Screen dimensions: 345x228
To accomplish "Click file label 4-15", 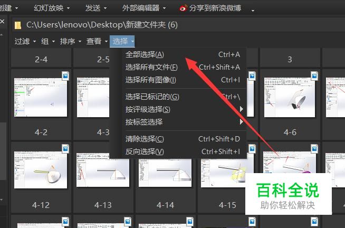I will pos(228,205).
